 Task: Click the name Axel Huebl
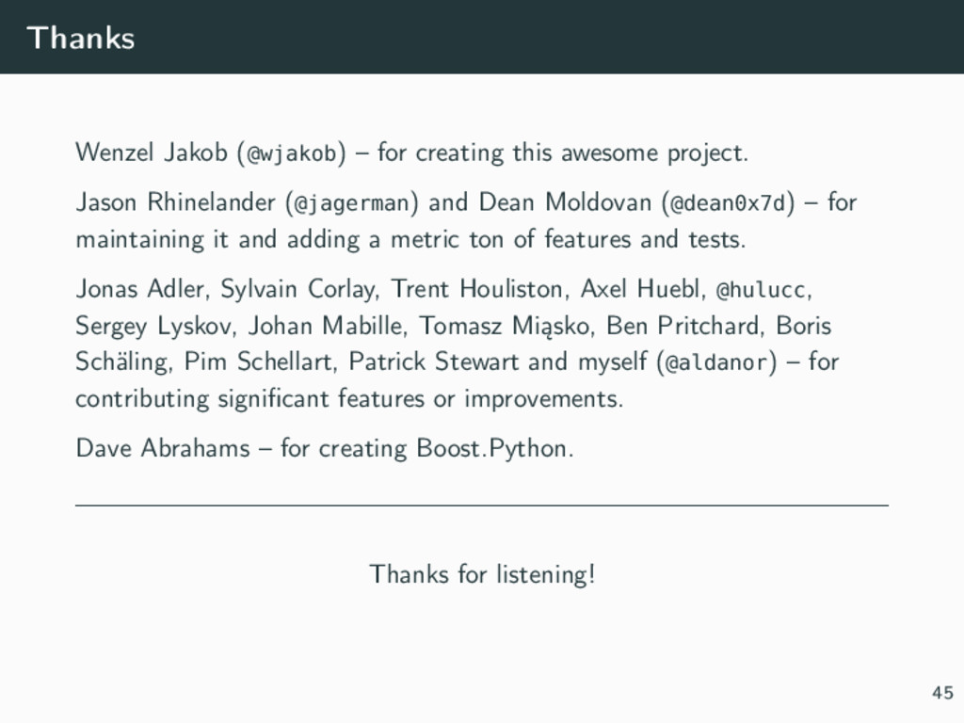point(642,288)
